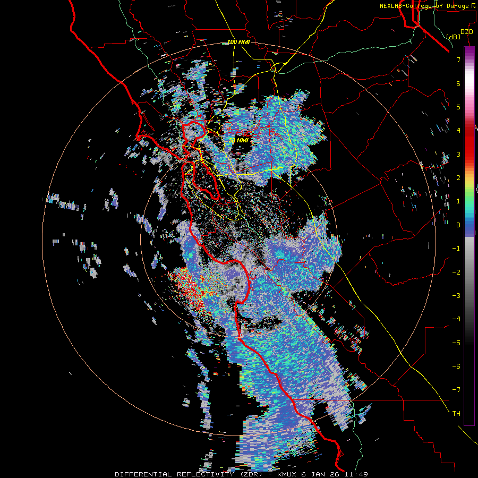Click the 6 dB tick label on the legend

458,83
